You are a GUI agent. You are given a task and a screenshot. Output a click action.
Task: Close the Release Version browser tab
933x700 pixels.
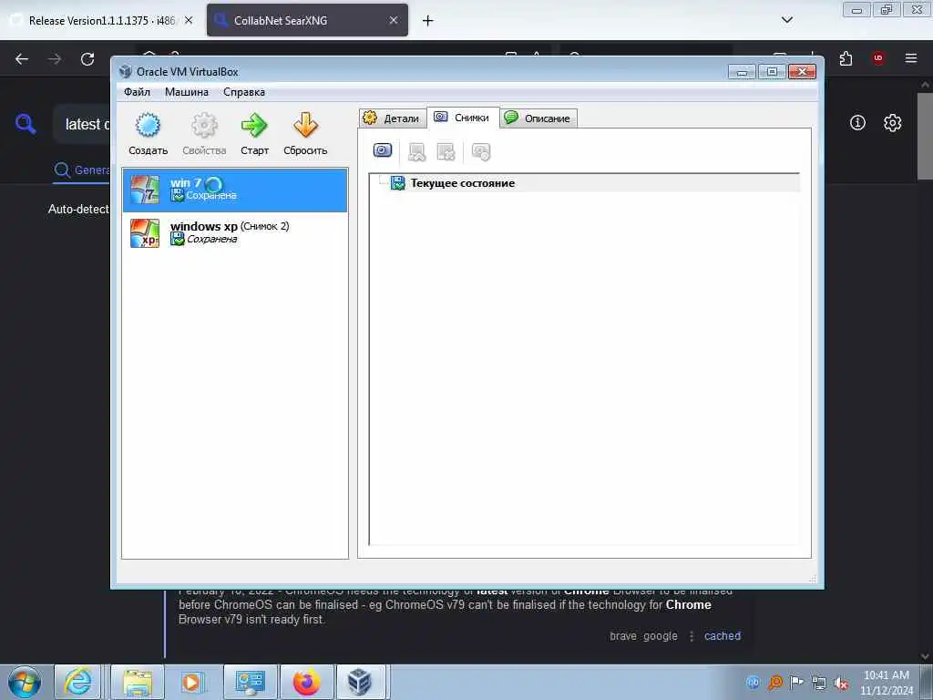pyautogui.click(x=189, y=20)
